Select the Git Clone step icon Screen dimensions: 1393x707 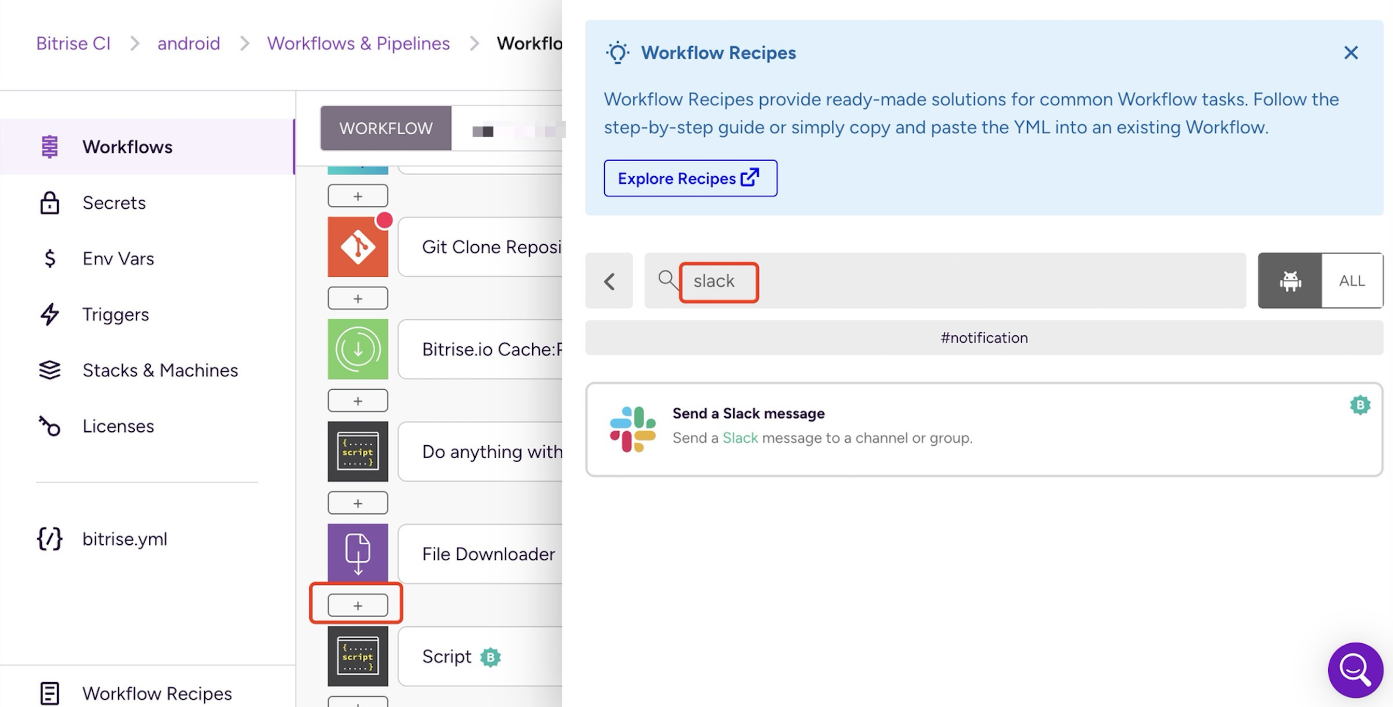coord(358,247)
